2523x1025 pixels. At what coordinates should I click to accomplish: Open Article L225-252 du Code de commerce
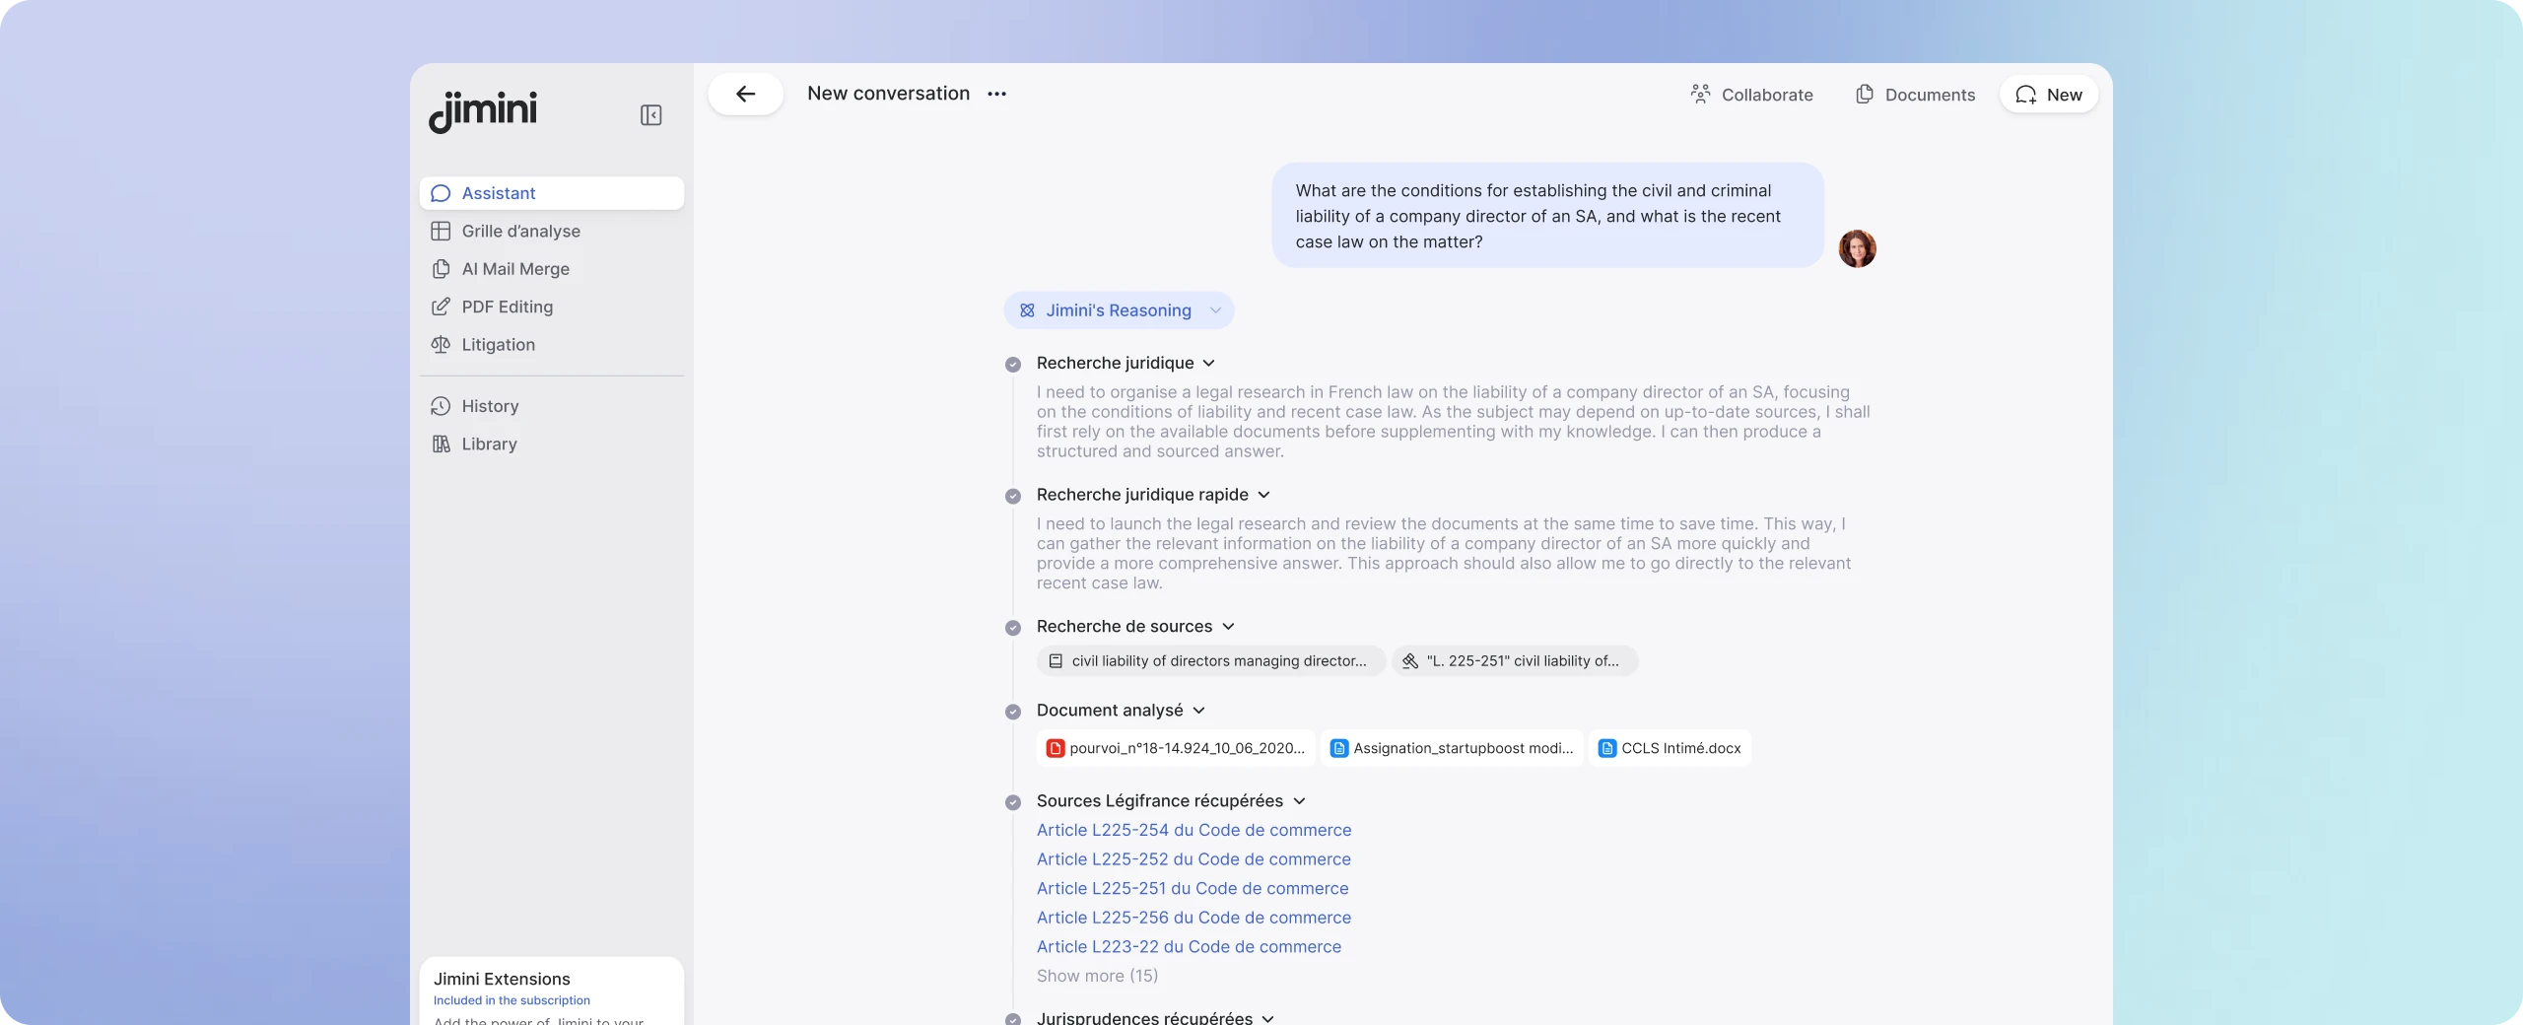[x=1193, y=859]
